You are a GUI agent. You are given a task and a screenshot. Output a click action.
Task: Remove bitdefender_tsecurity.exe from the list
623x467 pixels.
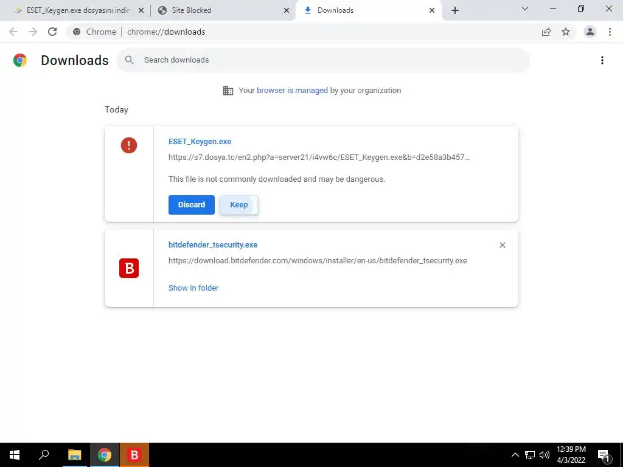[x=502, y=245]
